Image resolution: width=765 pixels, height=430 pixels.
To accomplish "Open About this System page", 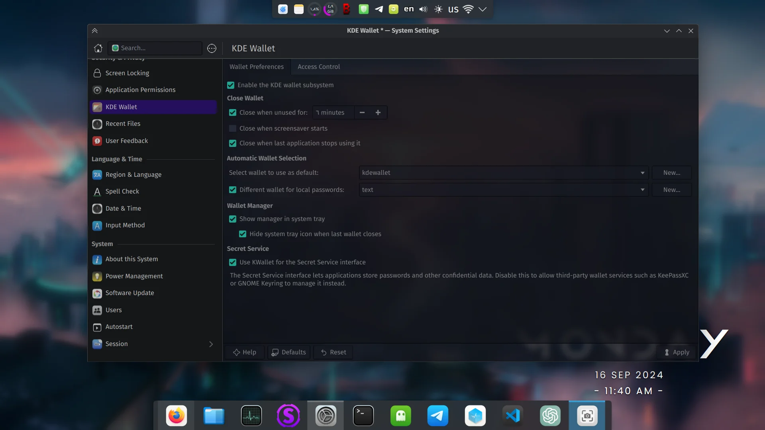I will click(x=153, y=259).
